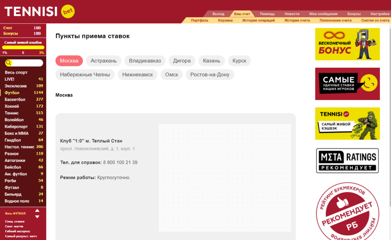The width and height of the screenshot is (391, 240).
Task: Go to Портфель submenu
Action: click(x=199, y=21)
